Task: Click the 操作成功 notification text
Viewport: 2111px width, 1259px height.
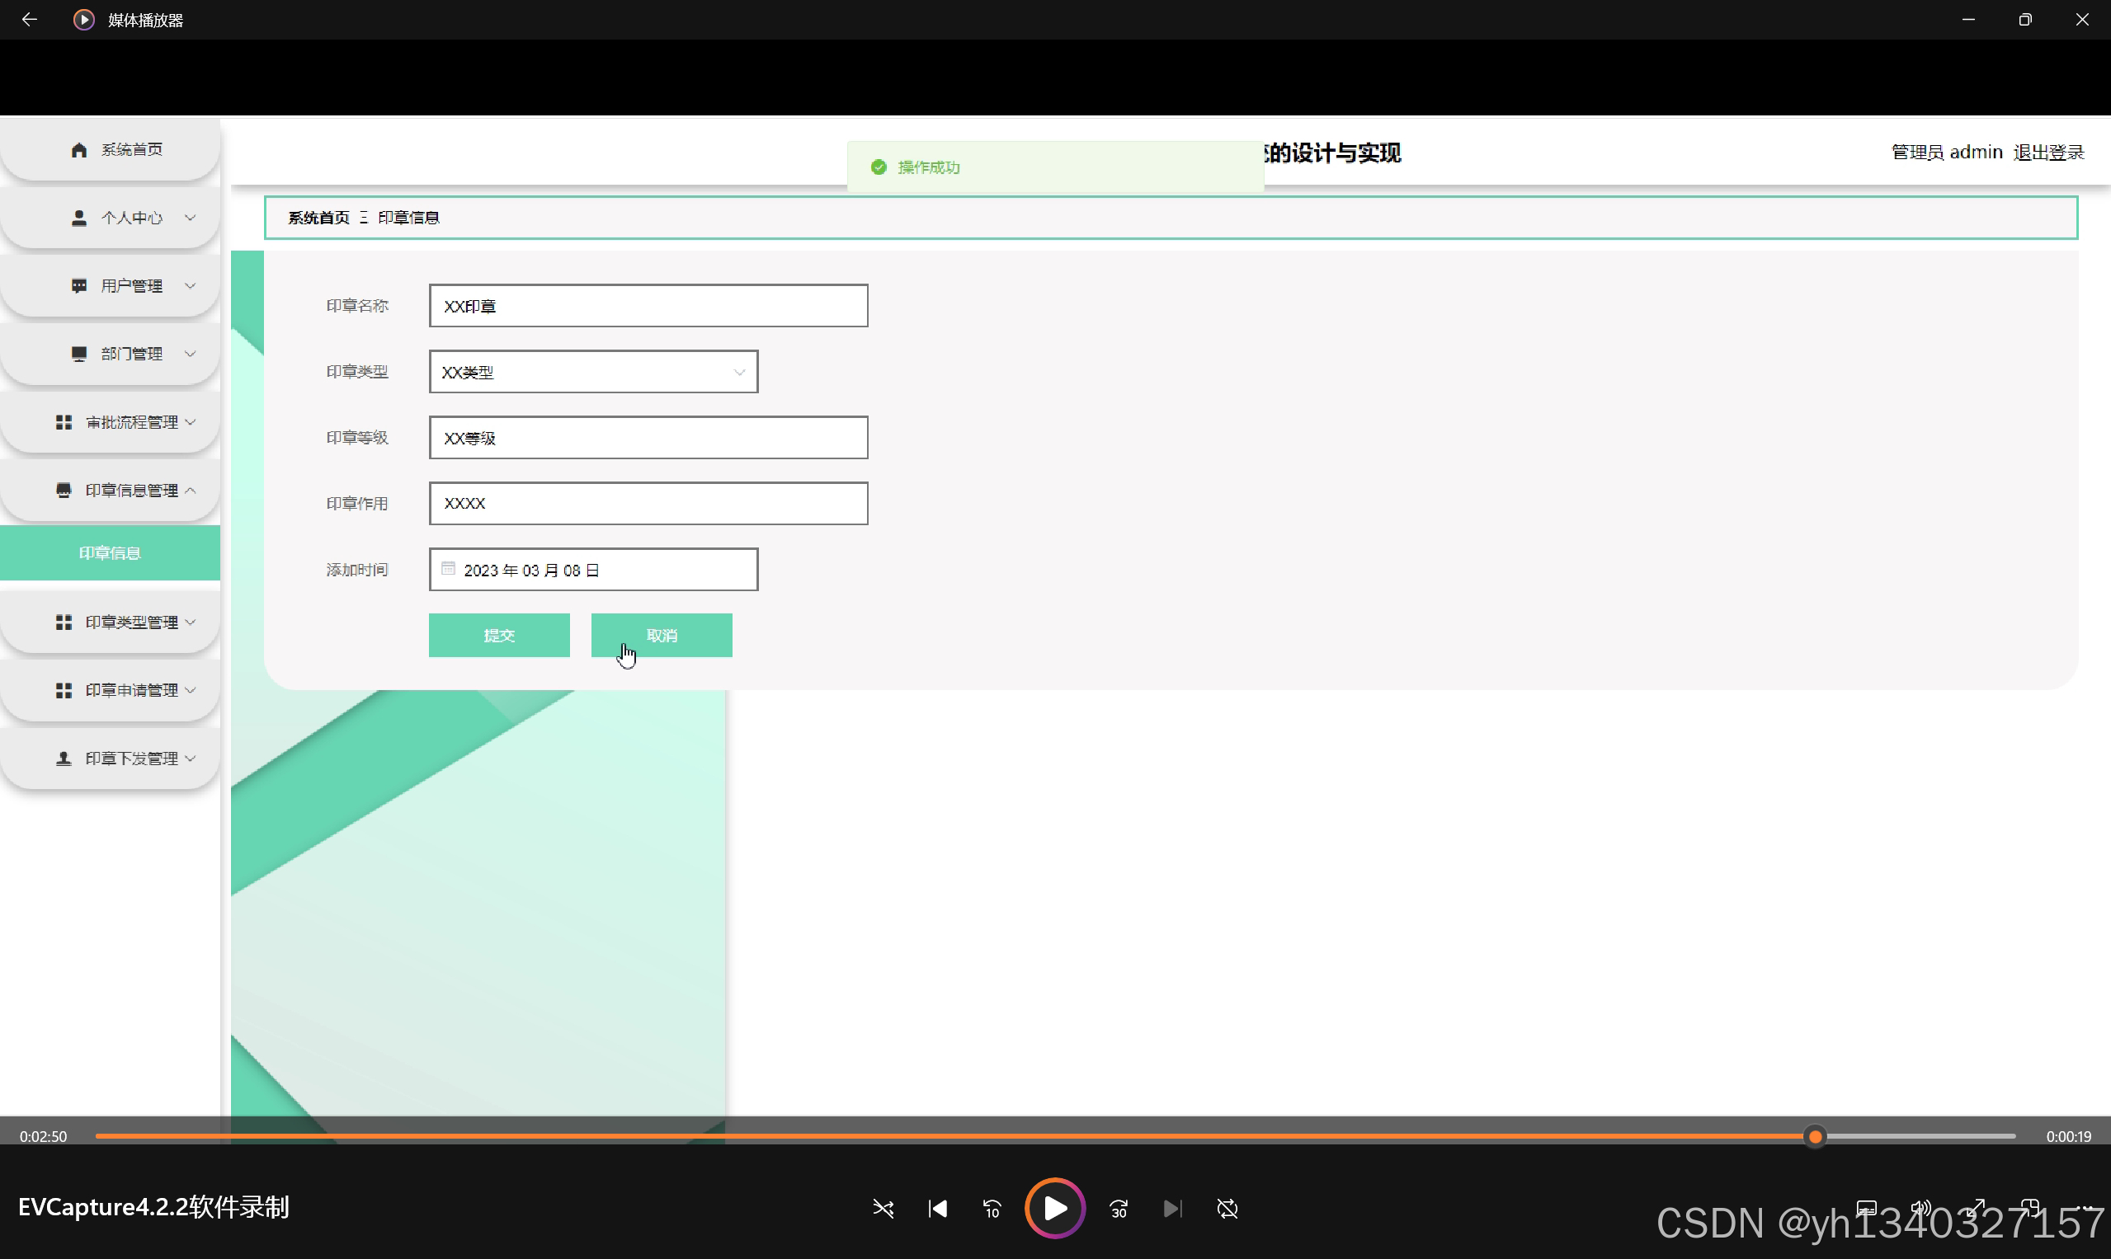Action: 929,168
